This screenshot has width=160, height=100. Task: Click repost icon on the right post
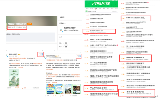(x=46, y=96)
